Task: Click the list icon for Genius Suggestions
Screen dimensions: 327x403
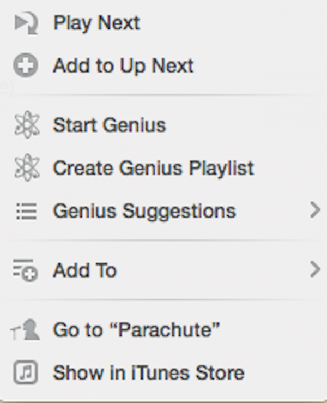Action: [27, 211]
